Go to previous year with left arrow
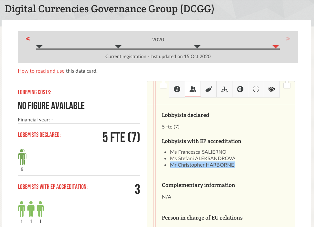This screenshot has height=227, width=314. coord(28,38)
